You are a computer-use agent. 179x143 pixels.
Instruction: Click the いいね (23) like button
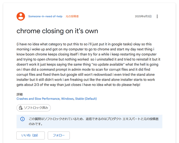pos(30,135)
